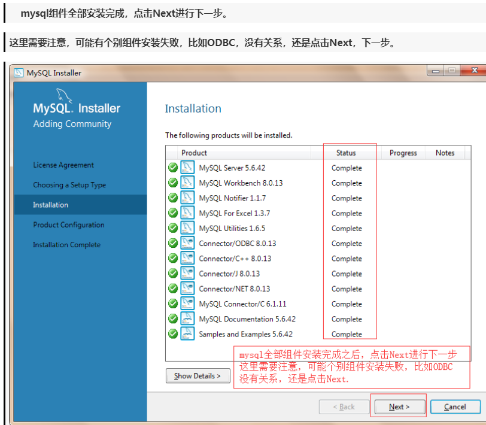Select the Samples and Examples 5.6.42 row text

pos(246,334)
